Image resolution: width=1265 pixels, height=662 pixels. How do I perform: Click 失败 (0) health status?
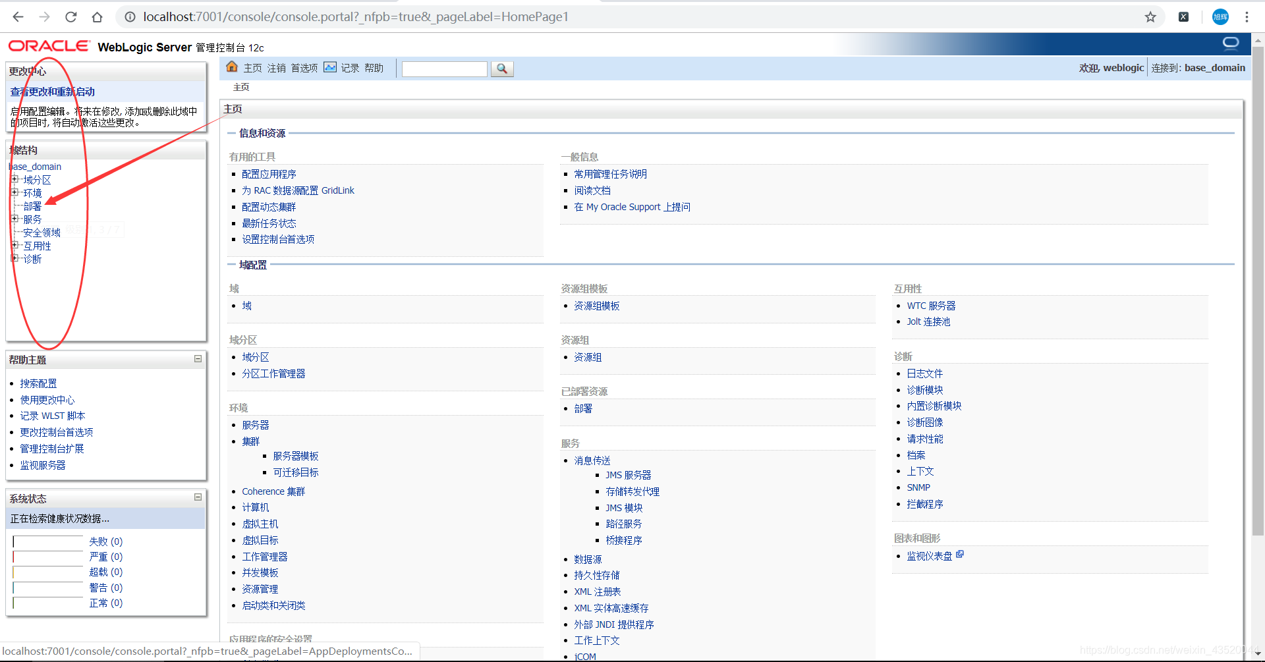[x=106, y=541]
